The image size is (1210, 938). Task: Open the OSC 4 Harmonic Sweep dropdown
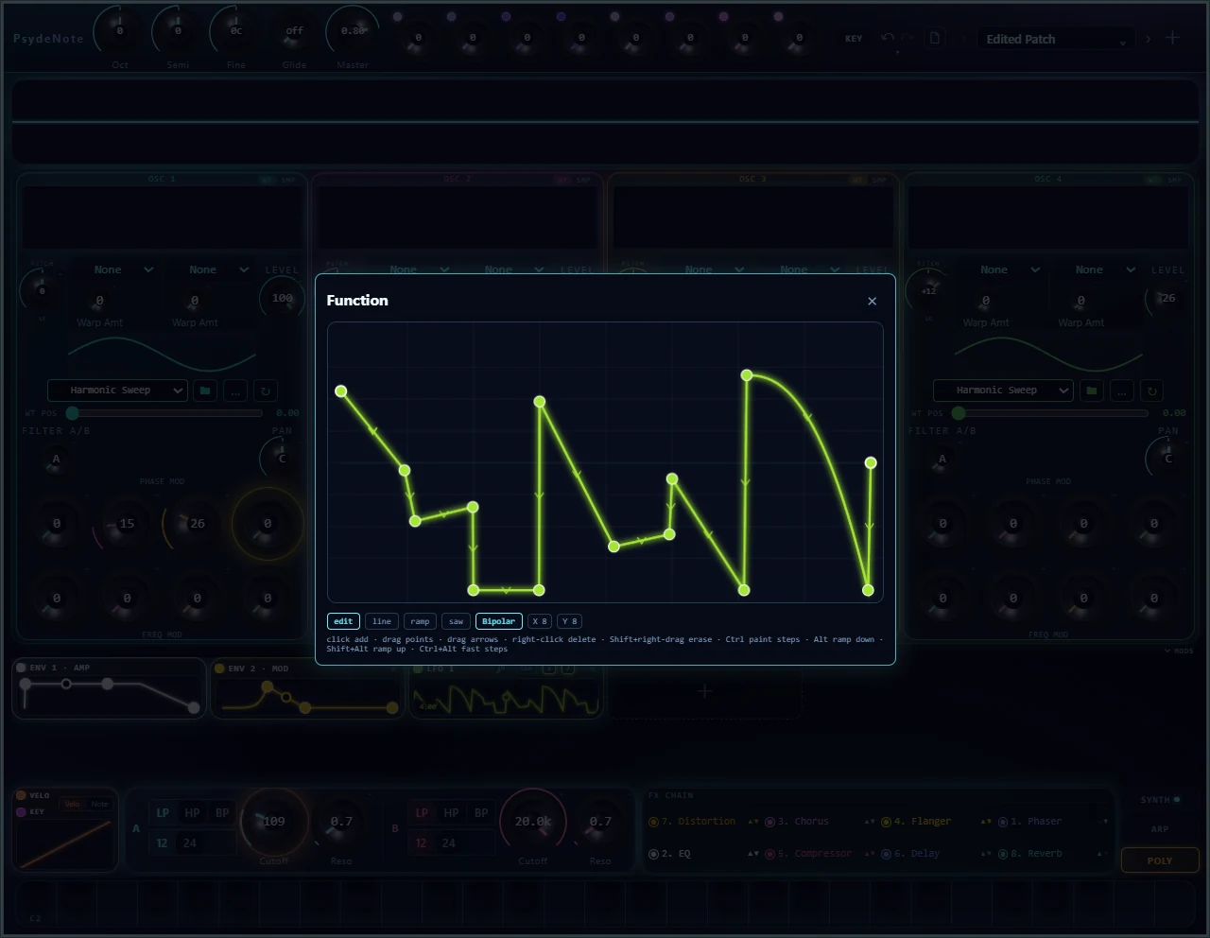pos(1003,391)
